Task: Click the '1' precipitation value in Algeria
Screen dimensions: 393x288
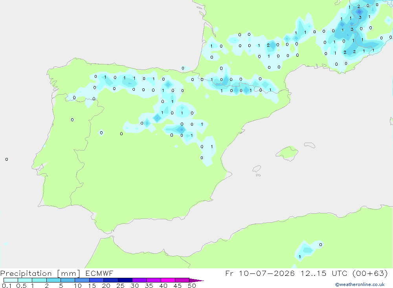Action: click(x=300, y=257)
